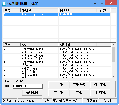Click album list 序号 column header
The image size is (119, 105).
(12, 10)
